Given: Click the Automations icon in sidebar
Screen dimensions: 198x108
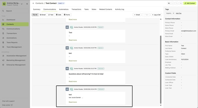Looking at the screenshot, I should pyautogui.click(x=3, y=38).
